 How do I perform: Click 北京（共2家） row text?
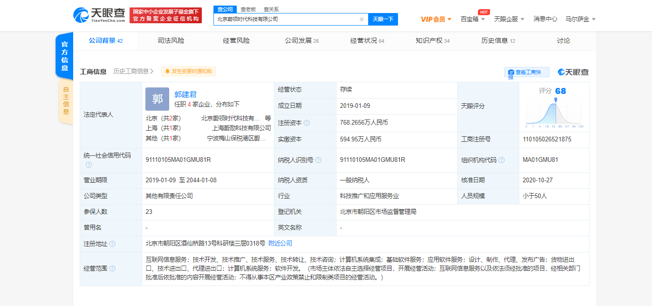click(x=163, y=118)
